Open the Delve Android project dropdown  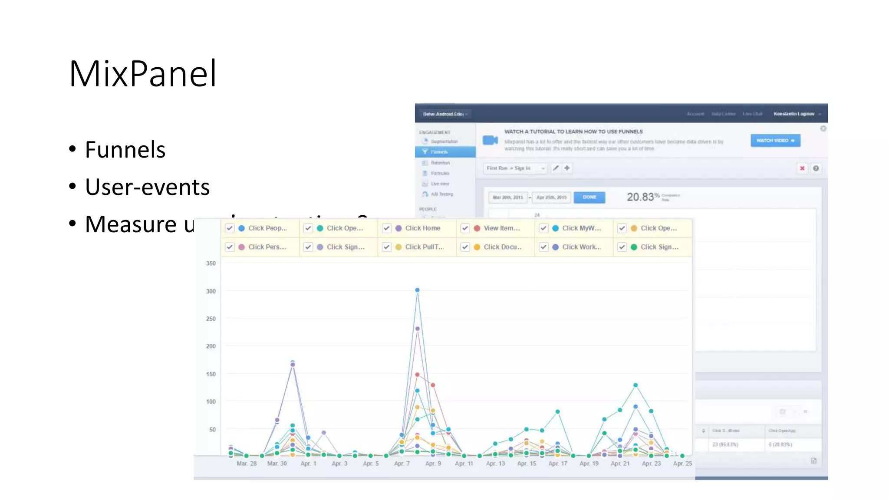point(445,114)
